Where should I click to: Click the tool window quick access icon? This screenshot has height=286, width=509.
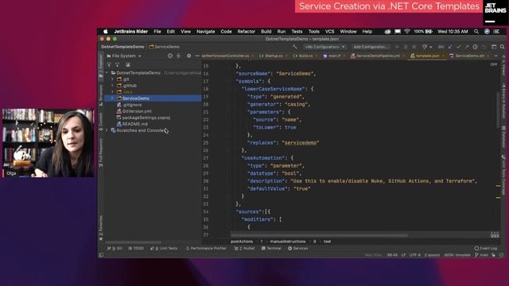click(101, 255)
